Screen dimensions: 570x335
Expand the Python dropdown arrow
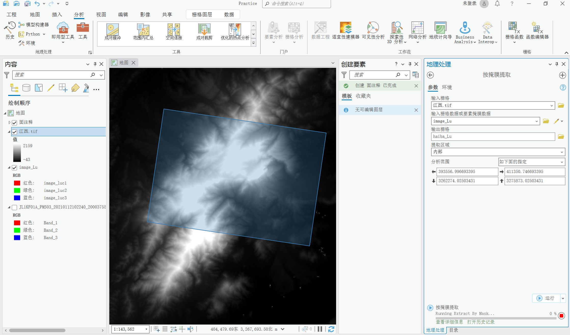tap(44, 34)
